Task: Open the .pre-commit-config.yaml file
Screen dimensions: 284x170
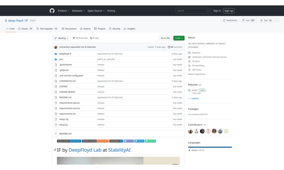Action: tap(71, 76)
